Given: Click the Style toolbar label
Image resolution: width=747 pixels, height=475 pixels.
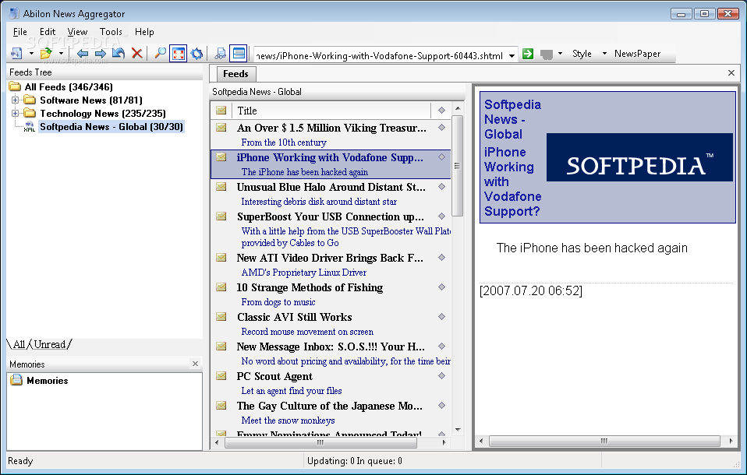Looking at the screenshot, I should (582, 54).
